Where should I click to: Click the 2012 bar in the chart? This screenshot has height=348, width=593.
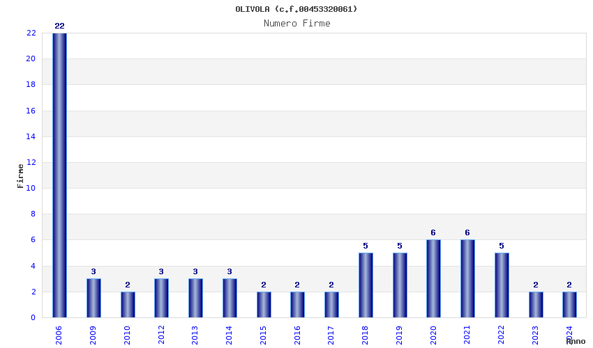[161, 298]
